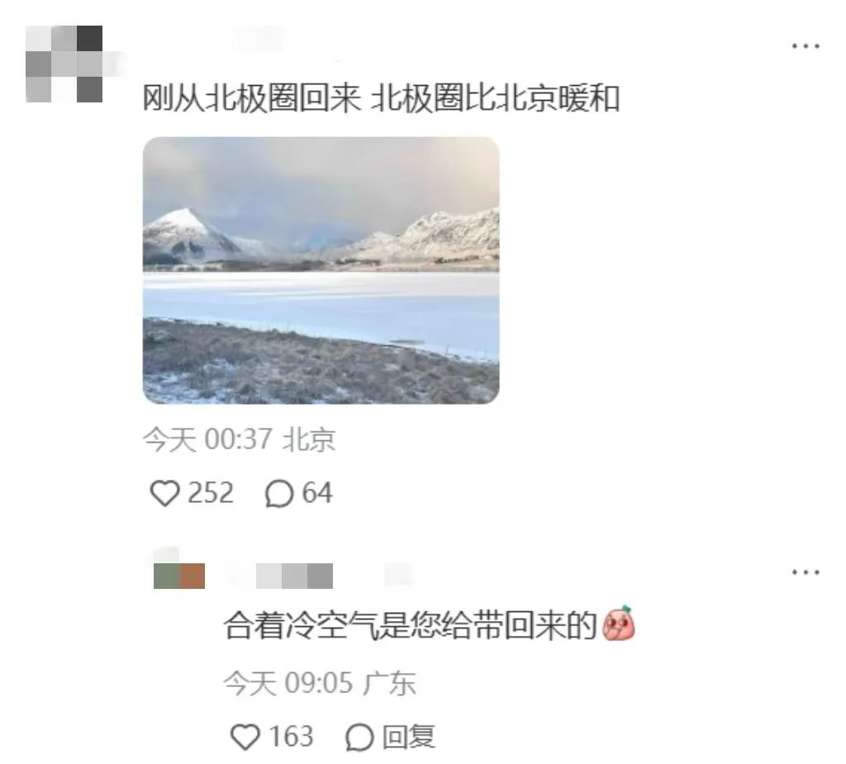The height and width of the screenshot is (764, 846).
Task: Tap the peach emoji in the reply
Action: pyautogui.click(x=618, y=624)
